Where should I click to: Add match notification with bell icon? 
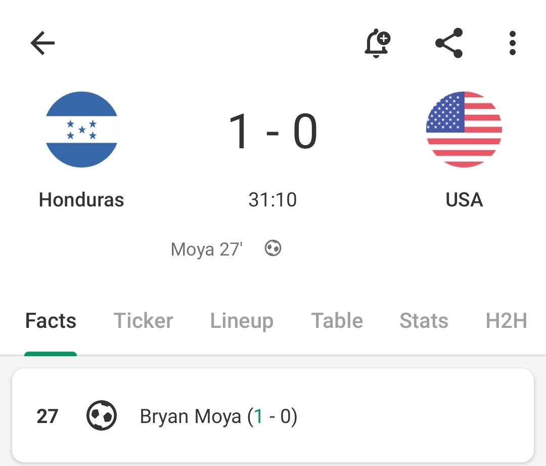point(378,43)
